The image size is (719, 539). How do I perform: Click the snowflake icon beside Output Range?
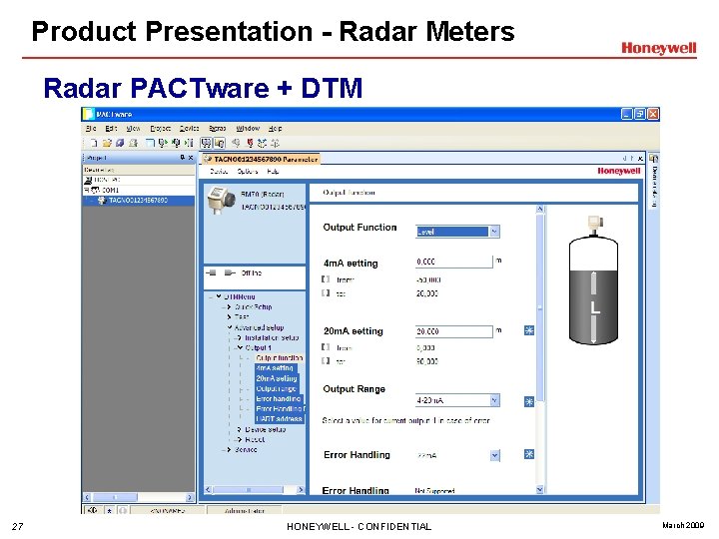(528, 401)
